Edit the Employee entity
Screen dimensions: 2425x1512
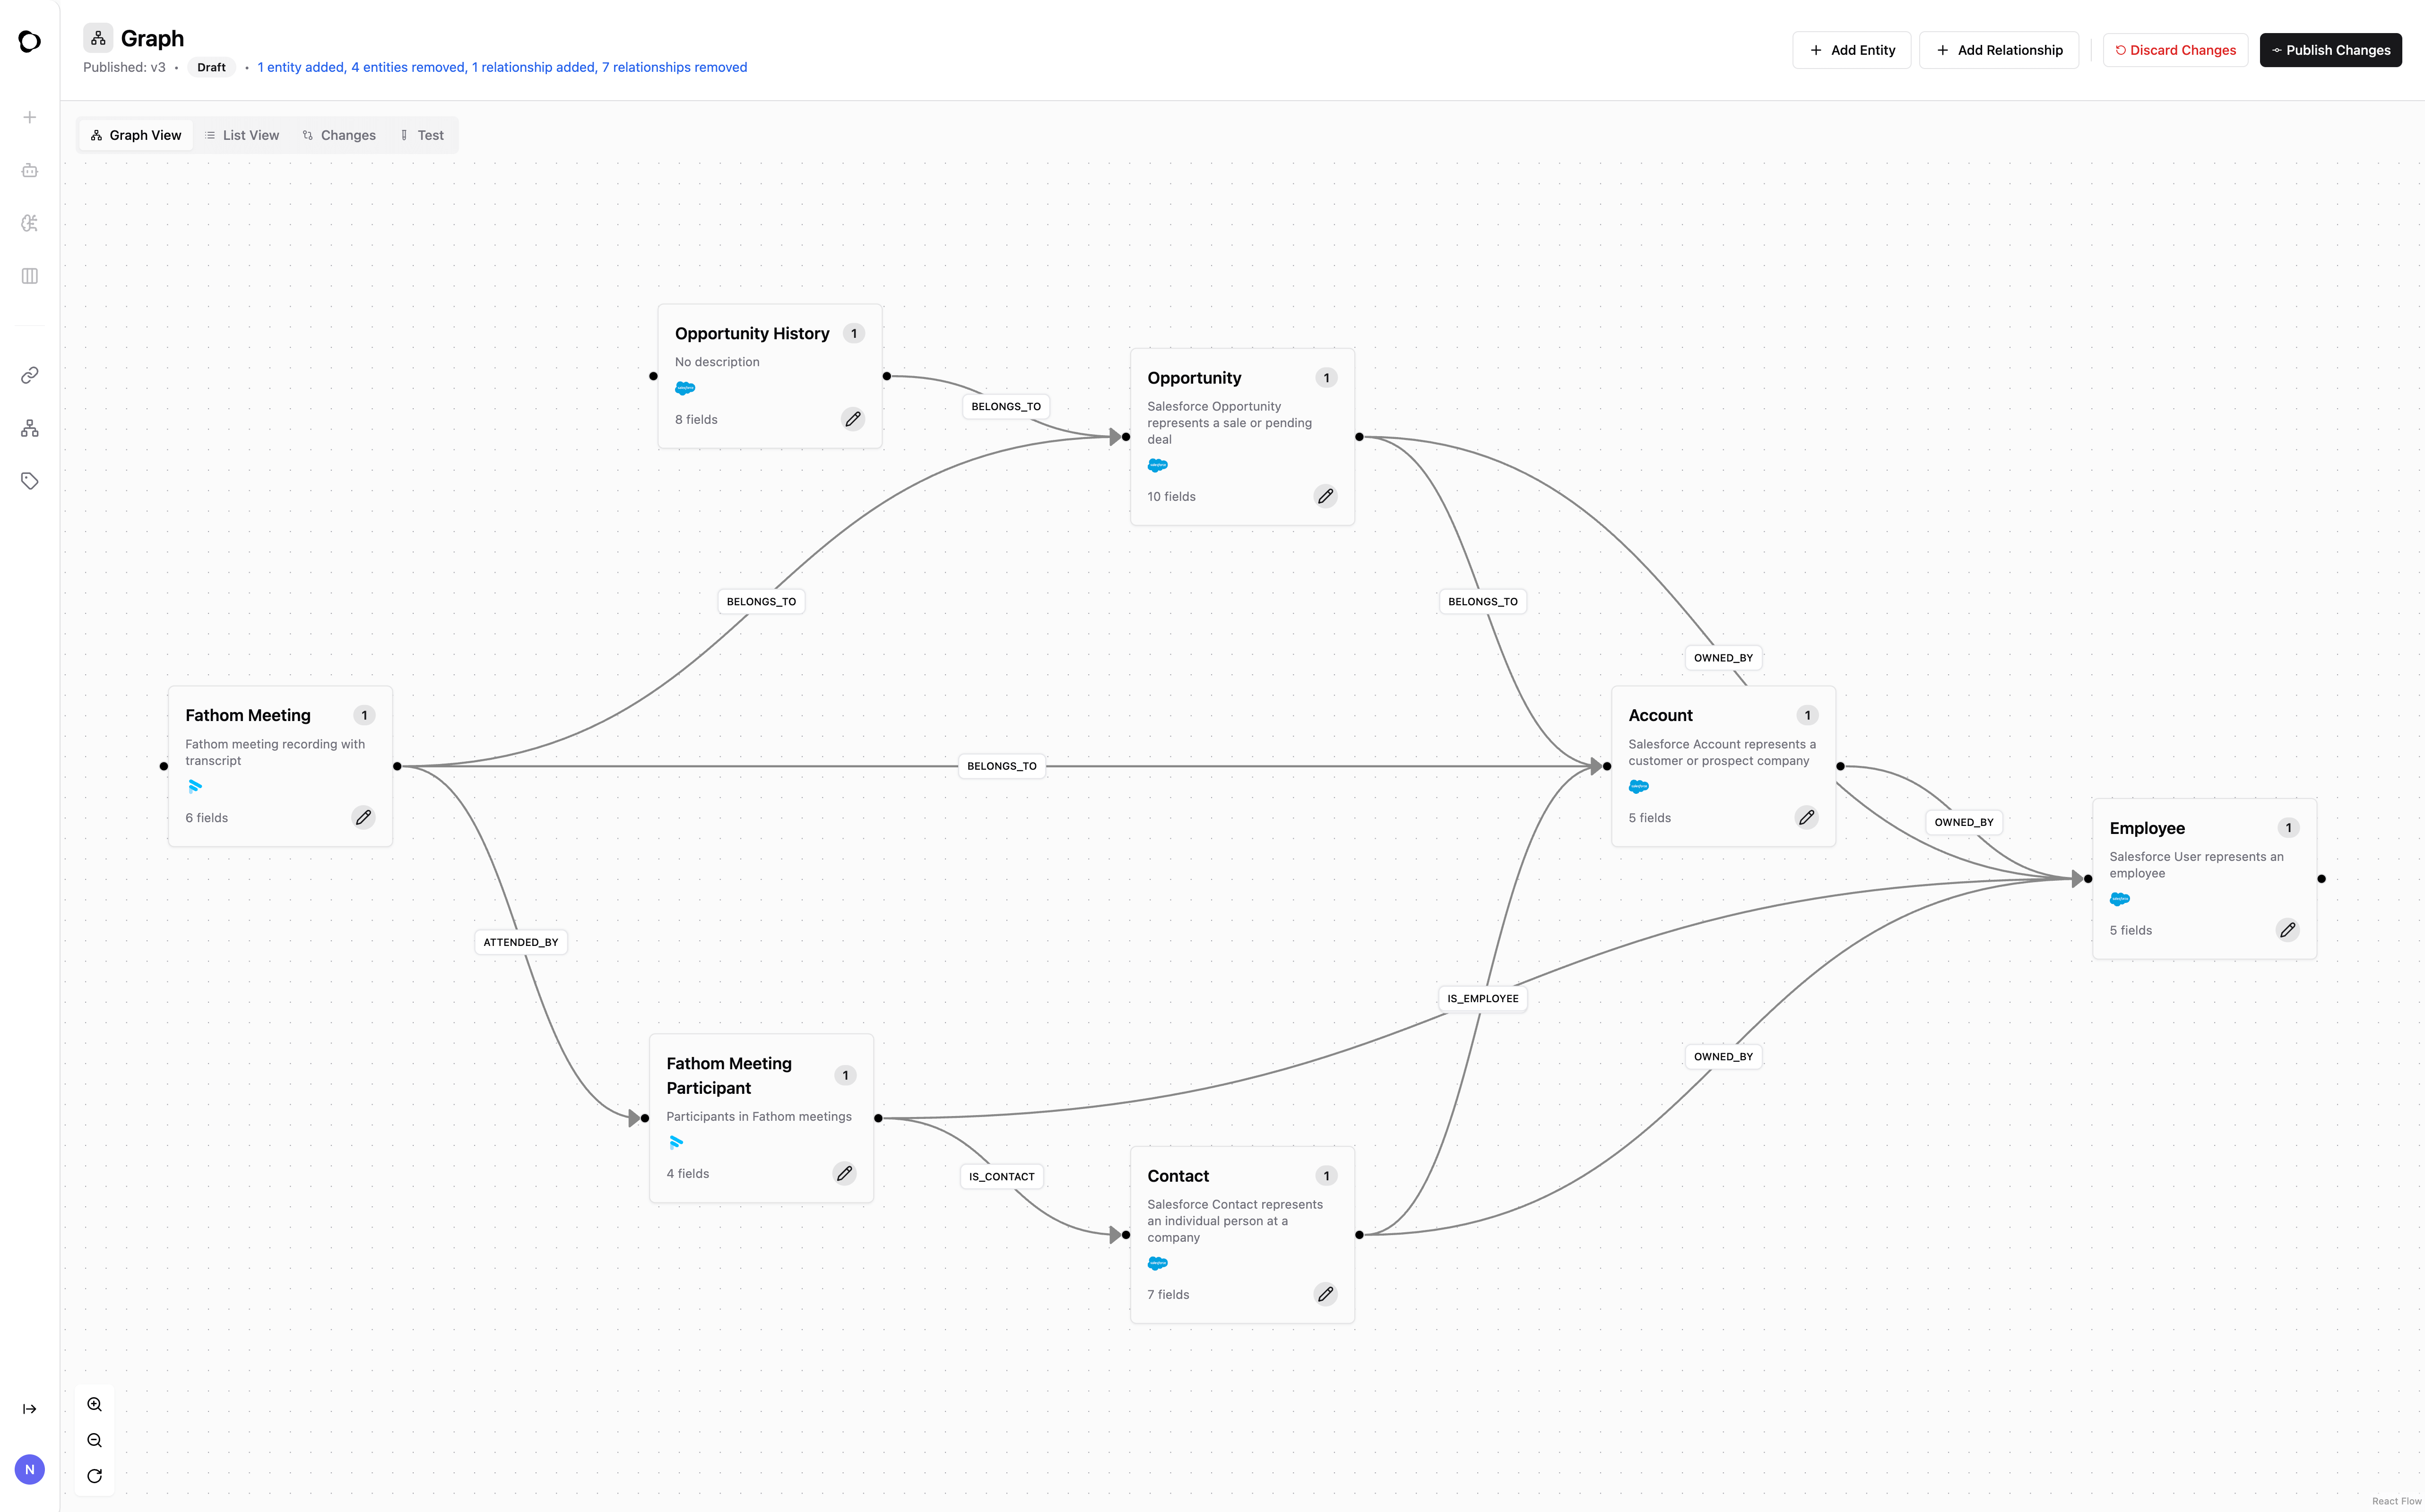(2287, 930)
